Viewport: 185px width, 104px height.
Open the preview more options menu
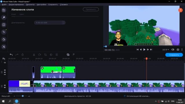click(x=182, y=50)
